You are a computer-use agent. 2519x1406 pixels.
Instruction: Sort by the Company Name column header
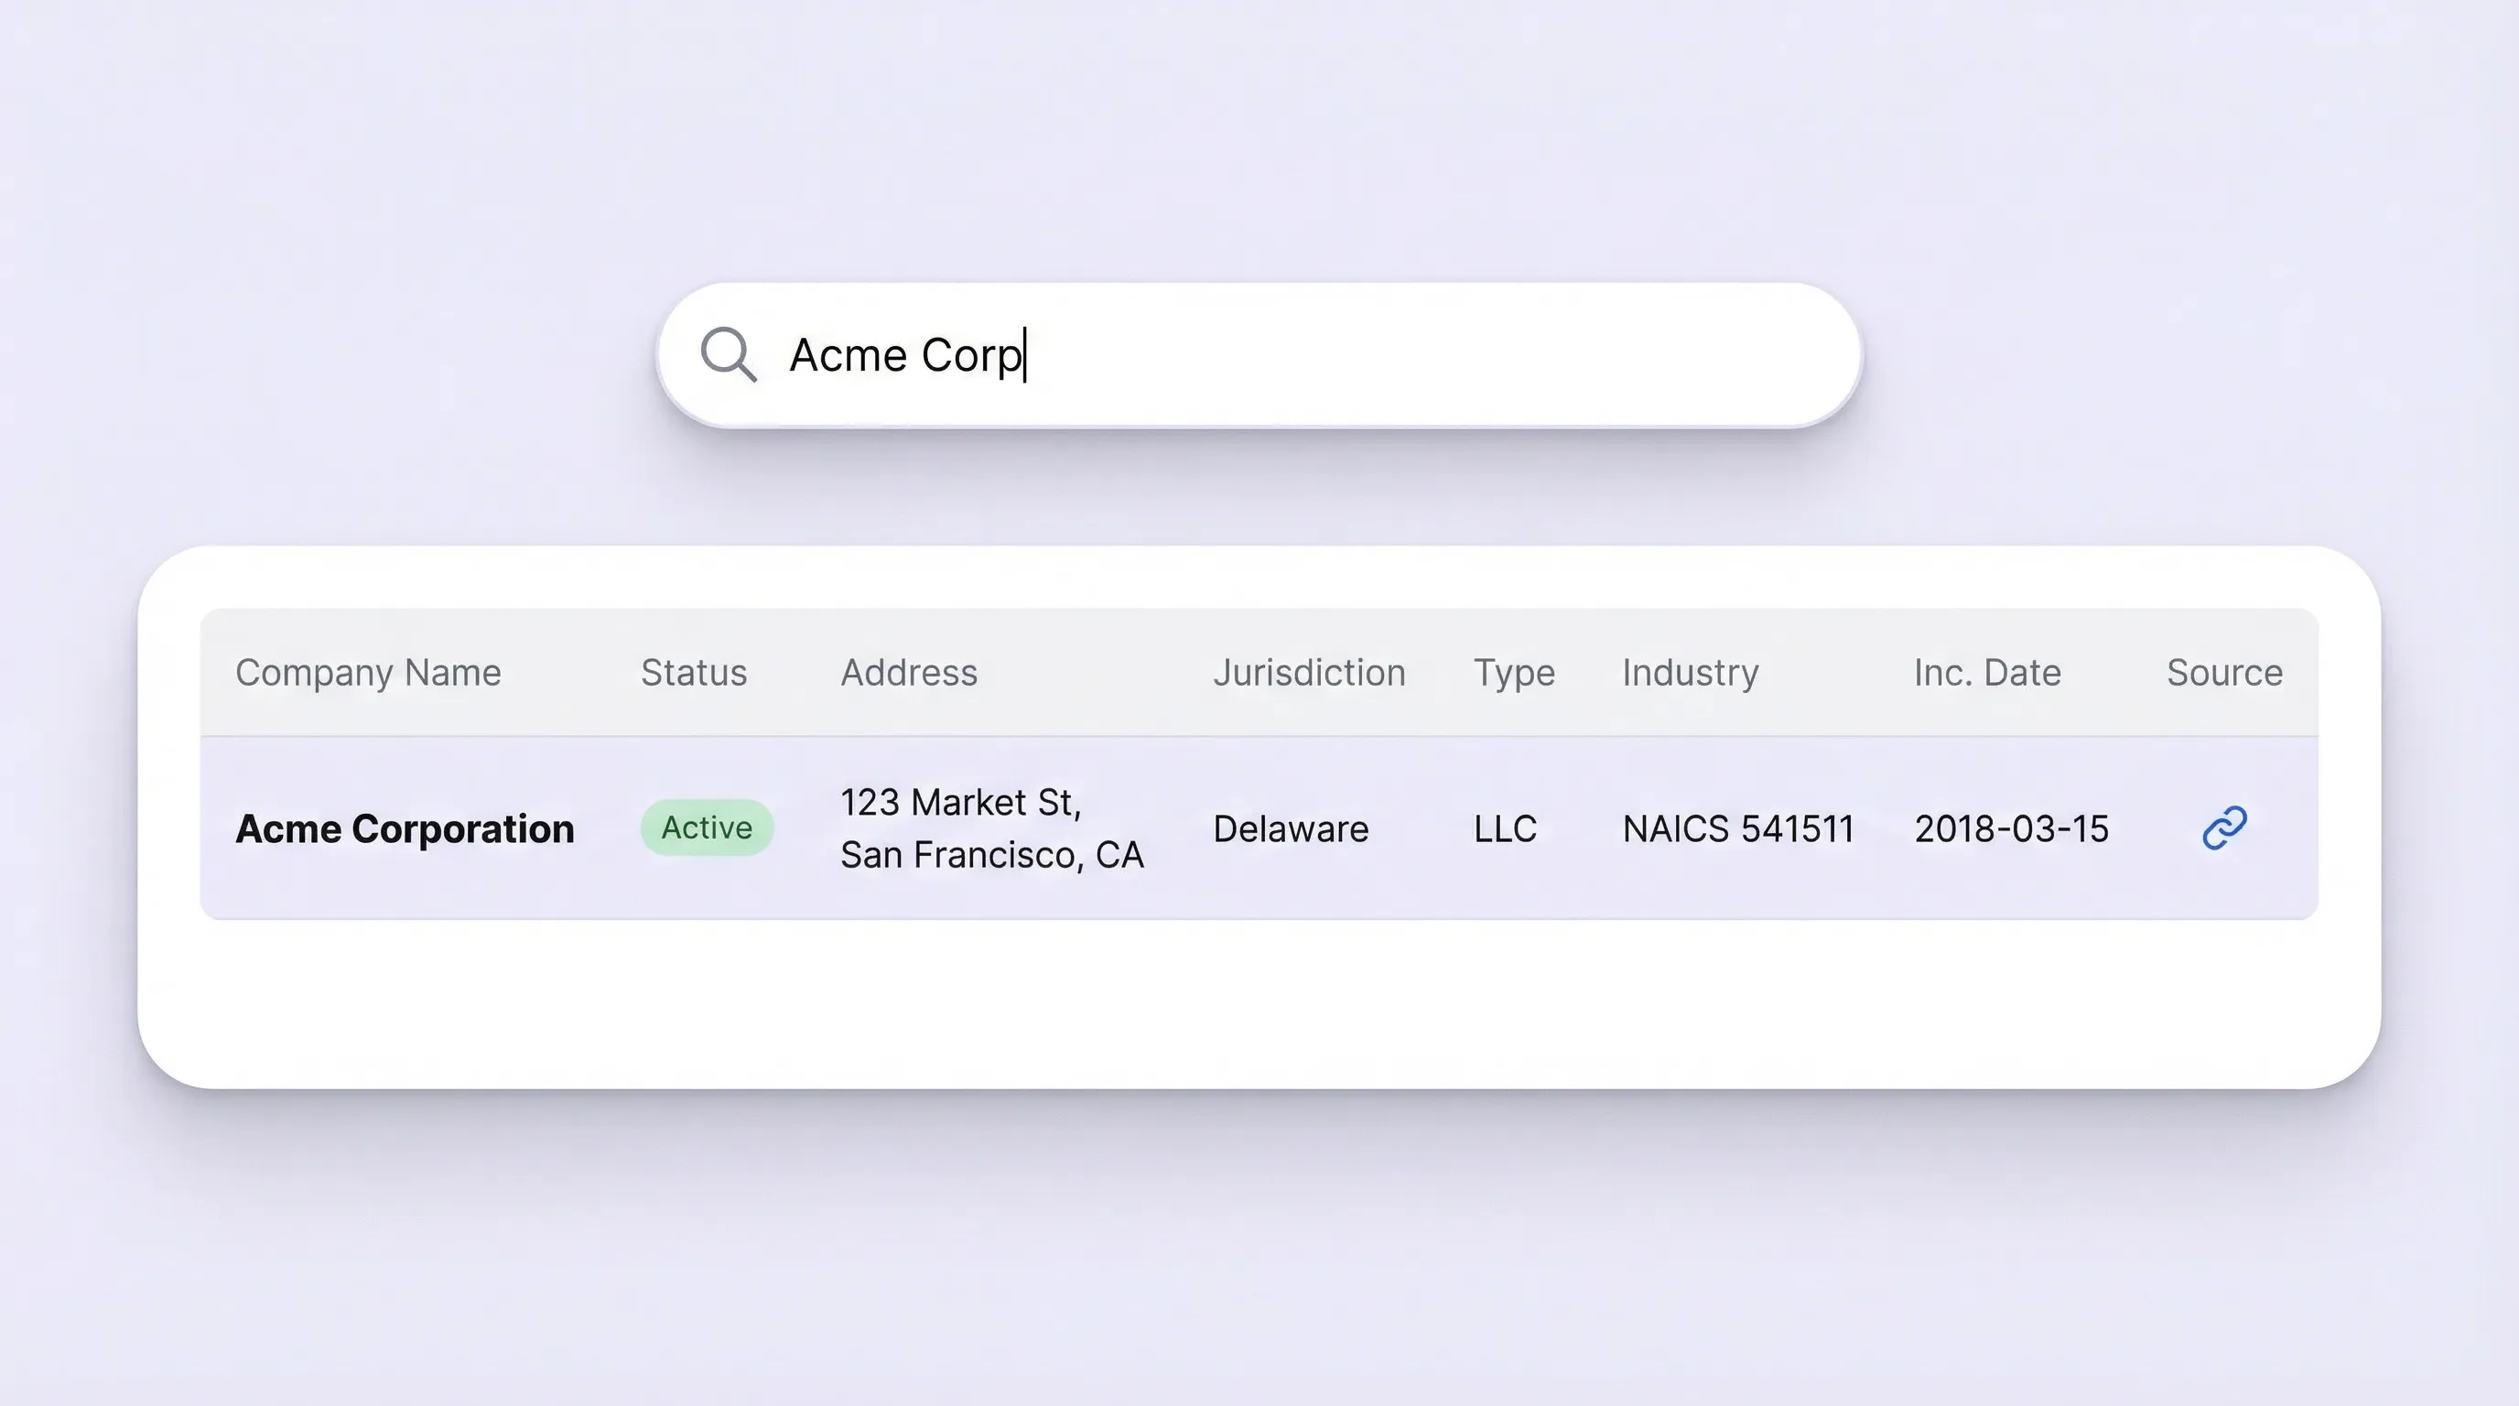tap(368, 673)
